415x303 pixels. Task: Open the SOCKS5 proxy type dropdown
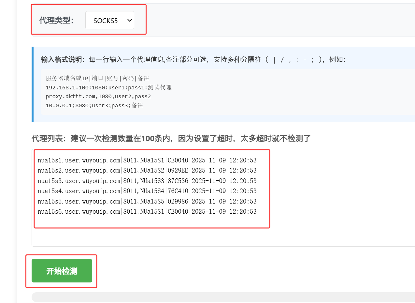(109, 21)
